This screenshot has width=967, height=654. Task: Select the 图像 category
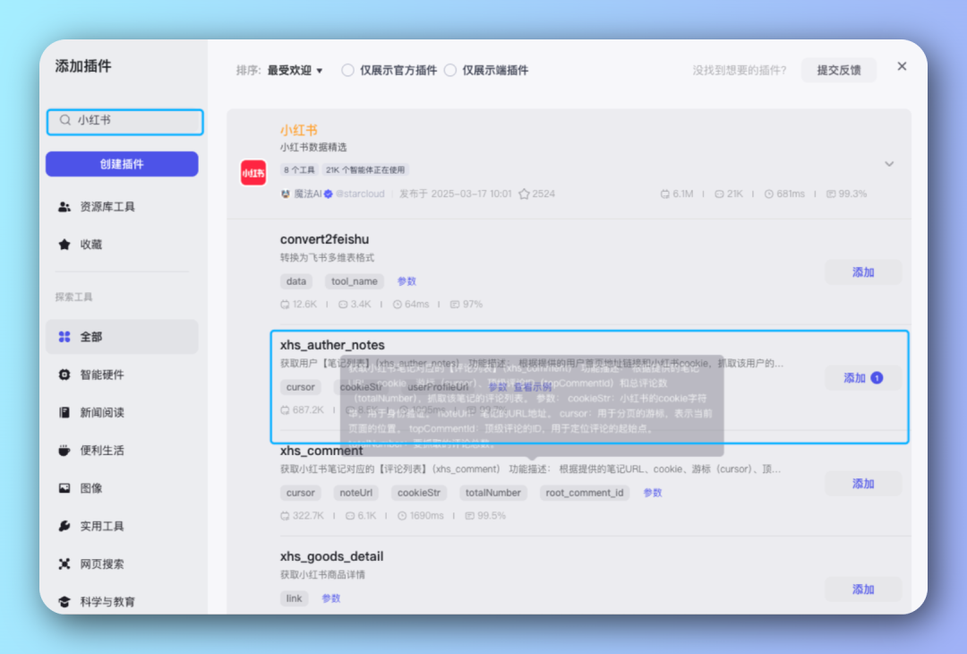(122, 488)
